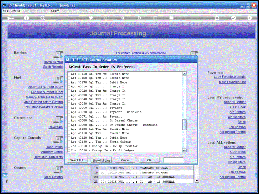Open the Business Modules menu
The image size is (259, 194).
click(x=129, y=11)
